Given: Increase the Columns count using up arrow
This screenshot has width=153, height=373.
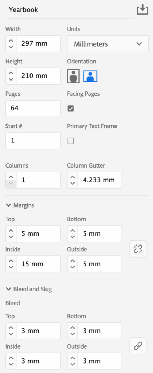Looking at the screenshot, I should pyautogui.click(x=11, y=177).
